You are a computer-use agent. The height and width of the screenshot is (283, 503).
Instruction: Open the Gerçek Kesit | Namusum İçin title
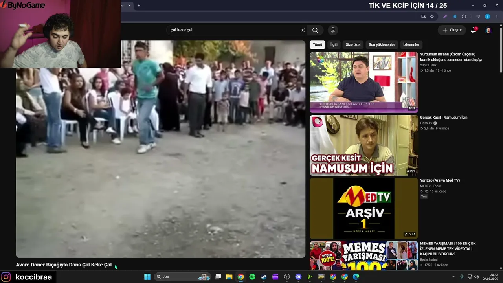444,118
